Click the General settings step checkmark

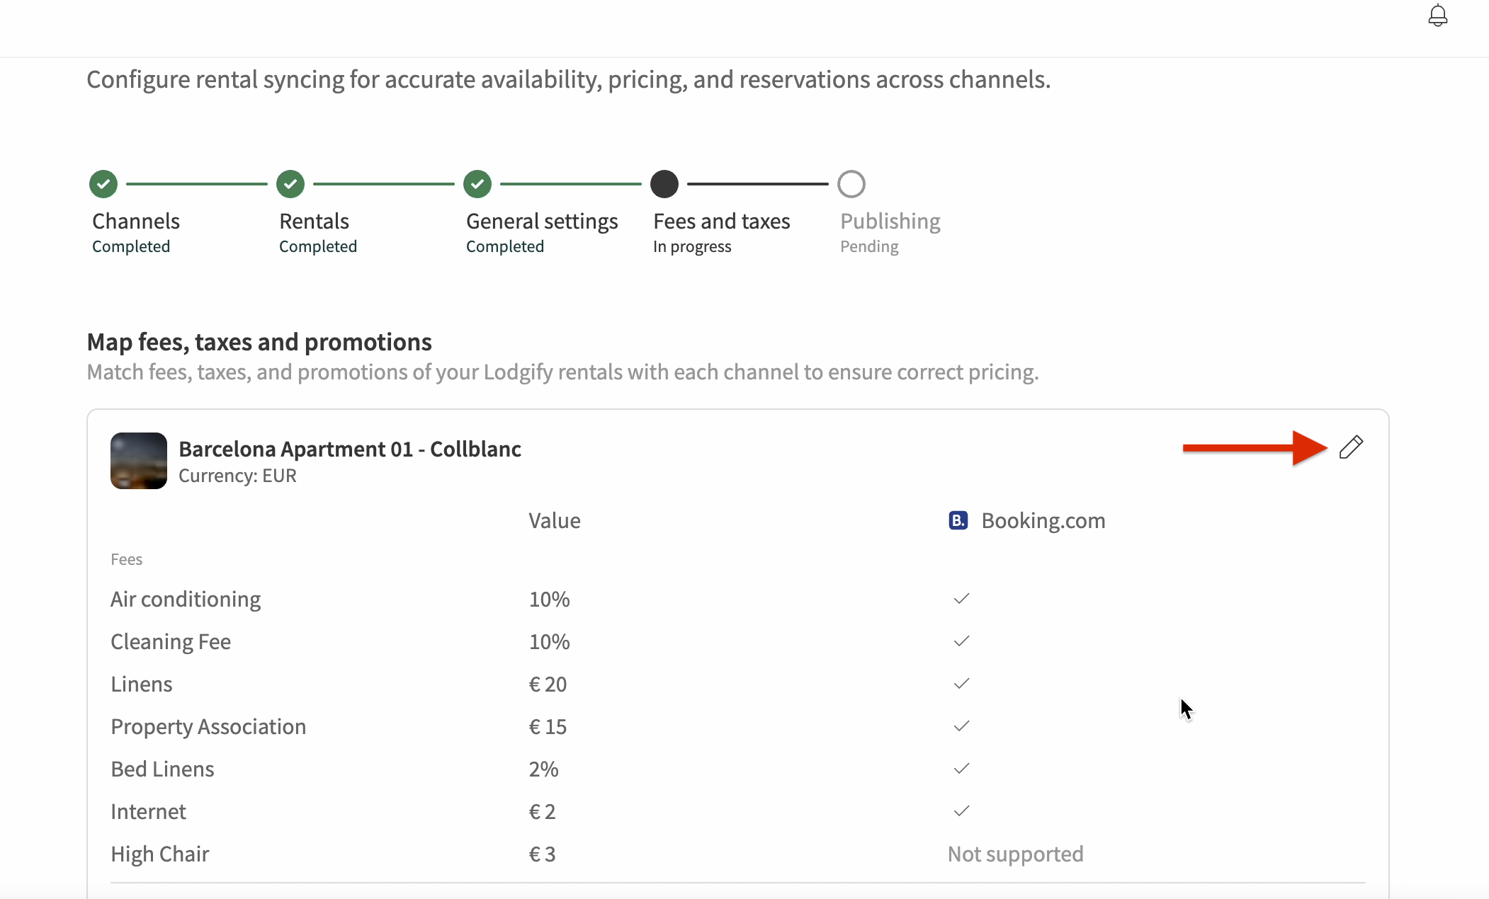click(477, 184)
